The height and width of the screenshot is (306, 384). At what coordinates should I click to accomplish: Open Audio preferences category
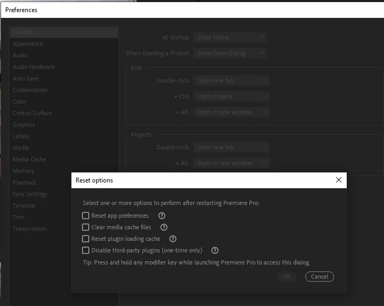(64, 55)
